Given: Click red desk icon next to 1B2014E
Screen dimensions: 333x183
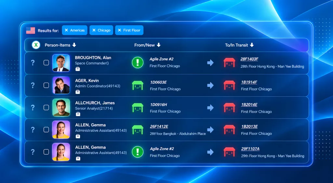Looking at the screenshot, I should pos(229,108).
